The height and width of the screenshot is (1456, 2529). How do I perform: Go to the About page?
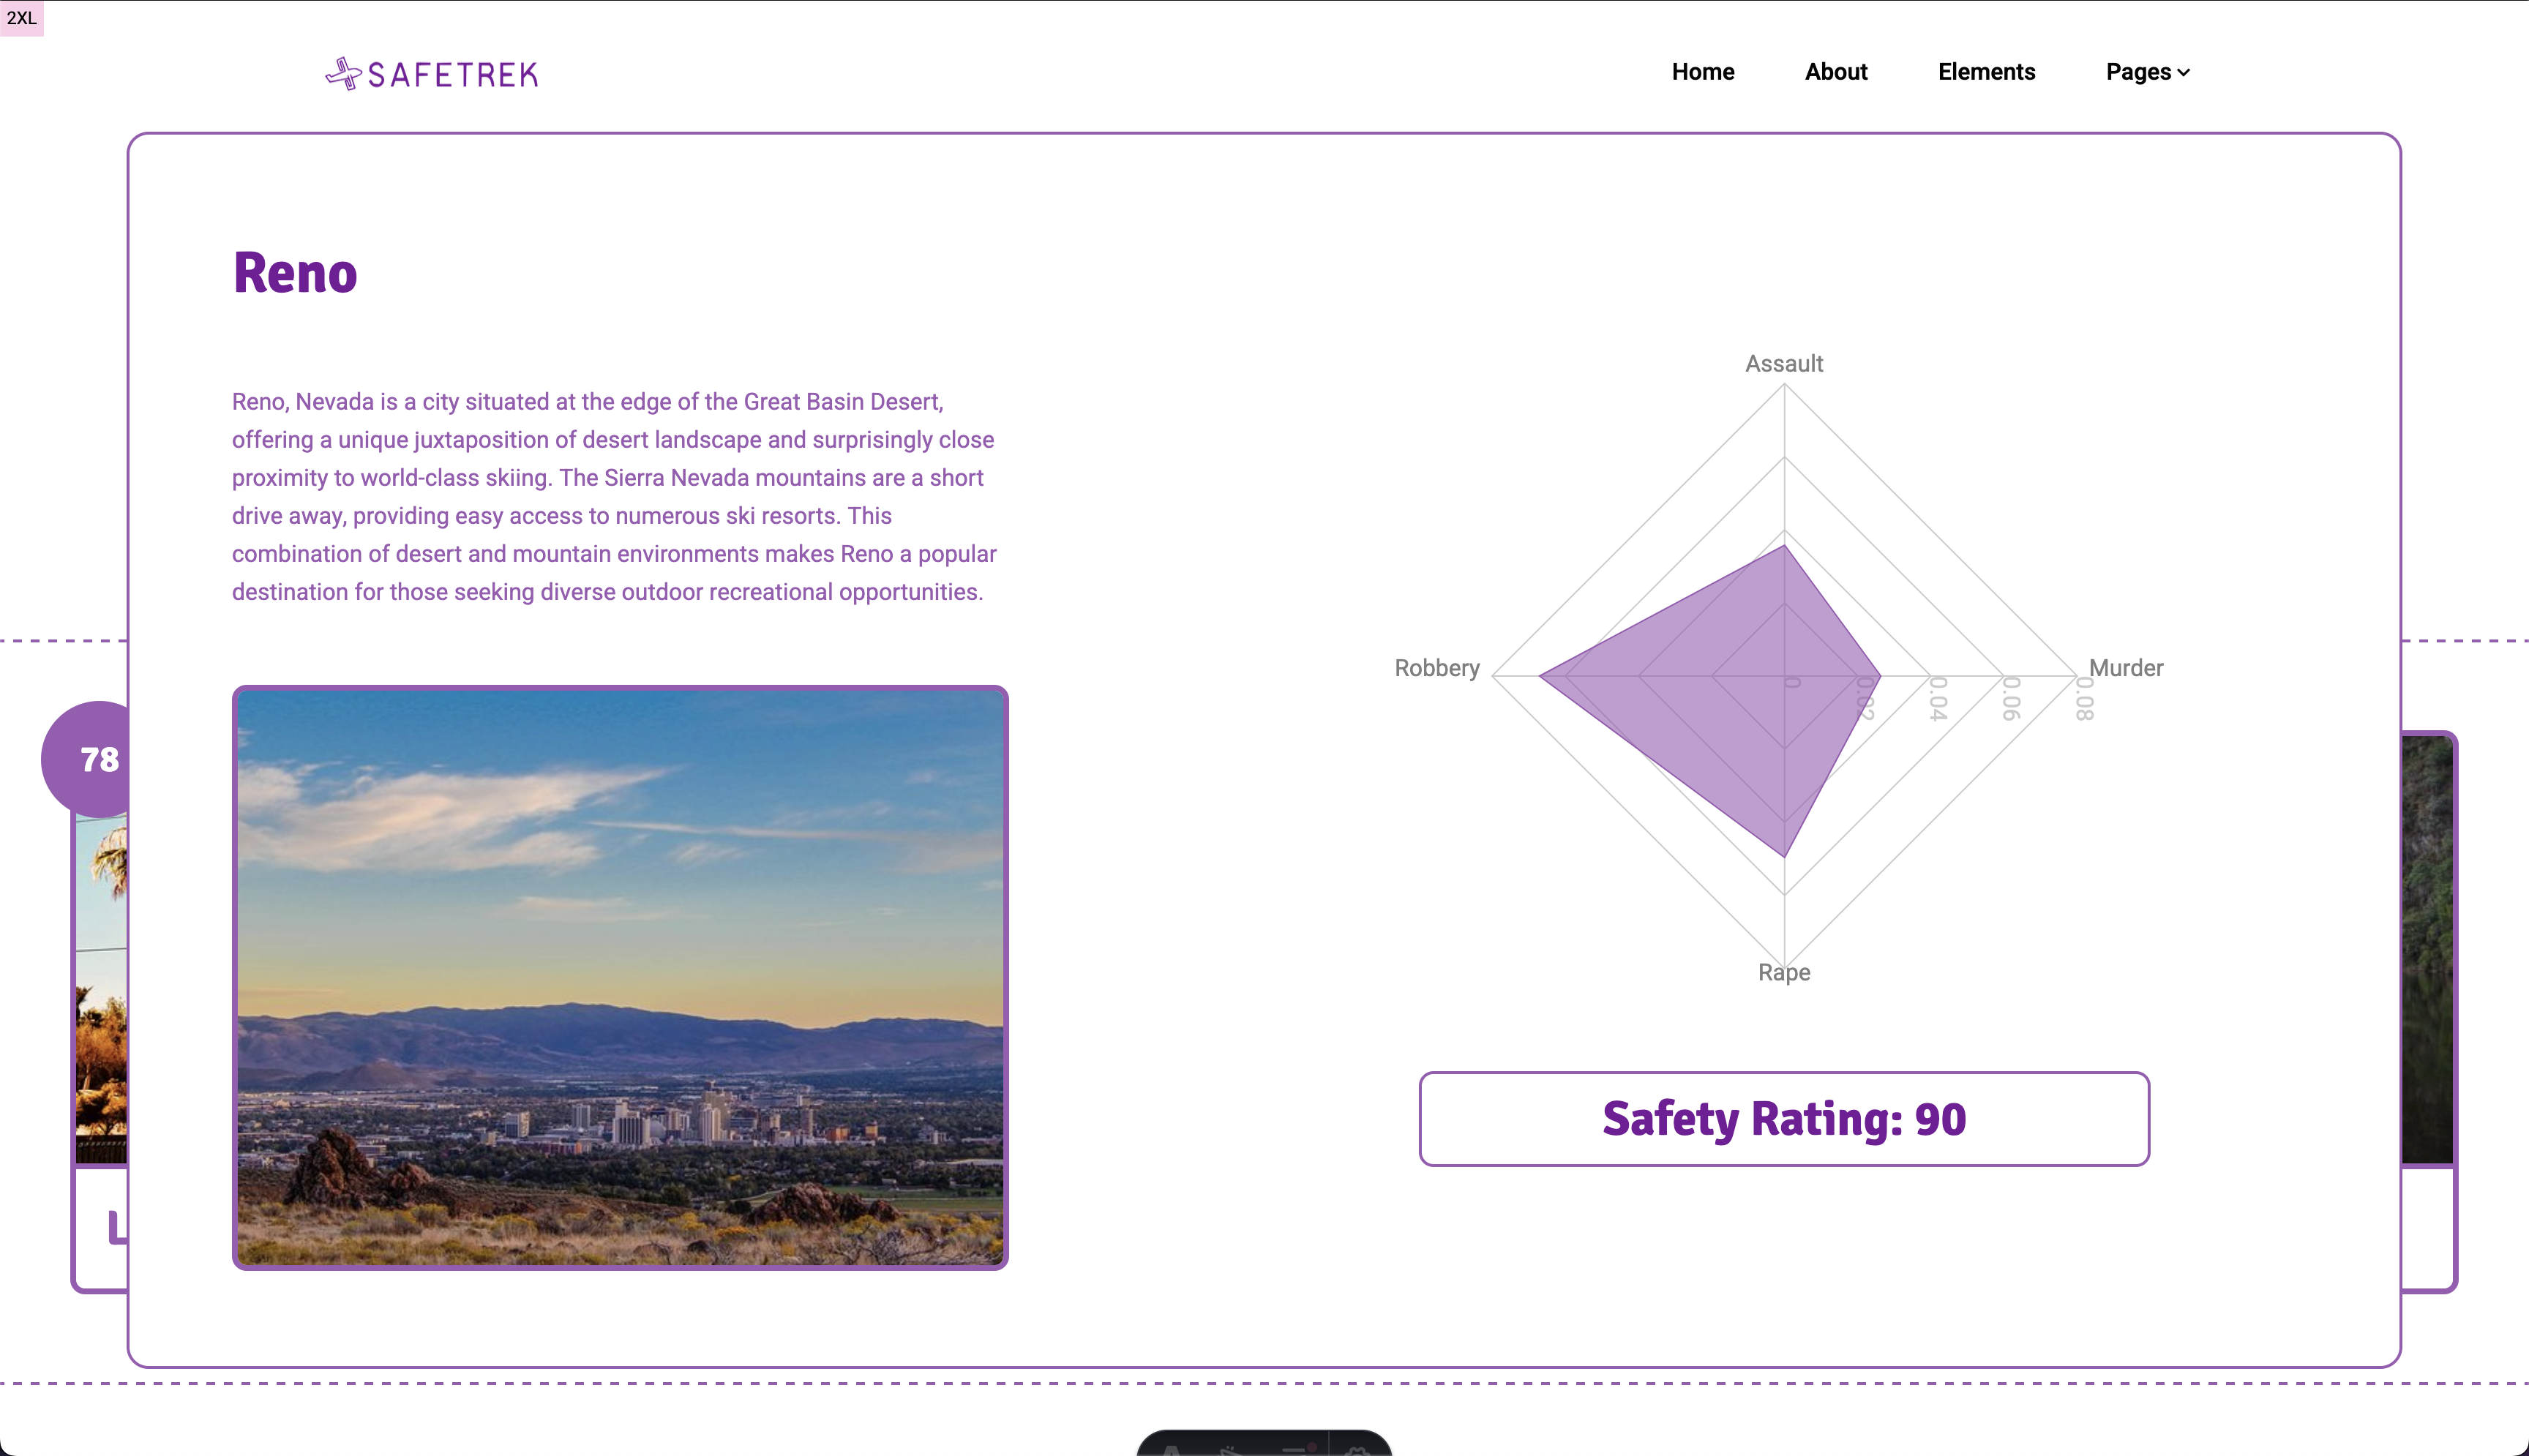[1835, 72]
